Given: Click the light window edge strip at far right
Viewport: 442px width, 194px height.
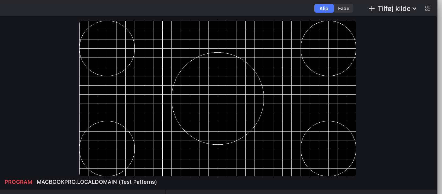Looking at the screenshot, I should pyautogui.click(x=440, y=97).
